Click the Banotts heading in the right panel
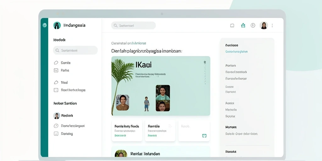This screenshot has height=161, width=322. 231,152
